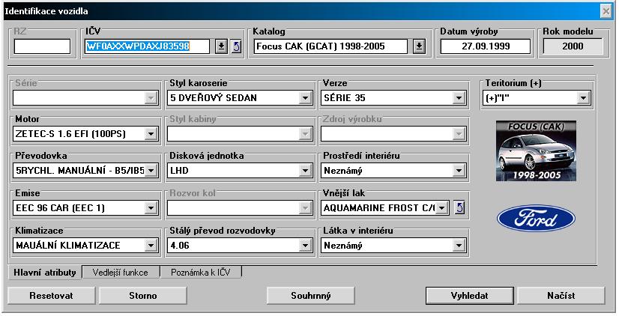The height and width of the screenshot is (316, 619).
Task: Expand the Motor dropdown
Action: tap(151, 134)
